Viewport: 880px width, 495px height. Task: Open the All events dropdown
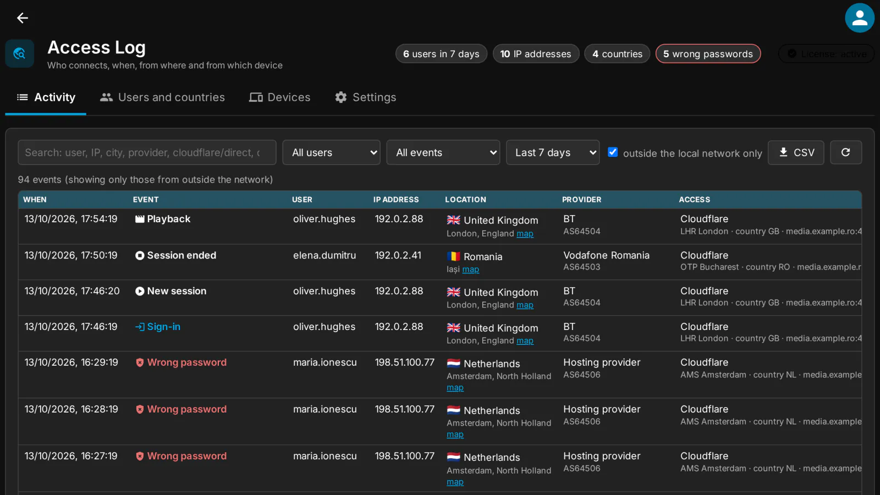443,152
